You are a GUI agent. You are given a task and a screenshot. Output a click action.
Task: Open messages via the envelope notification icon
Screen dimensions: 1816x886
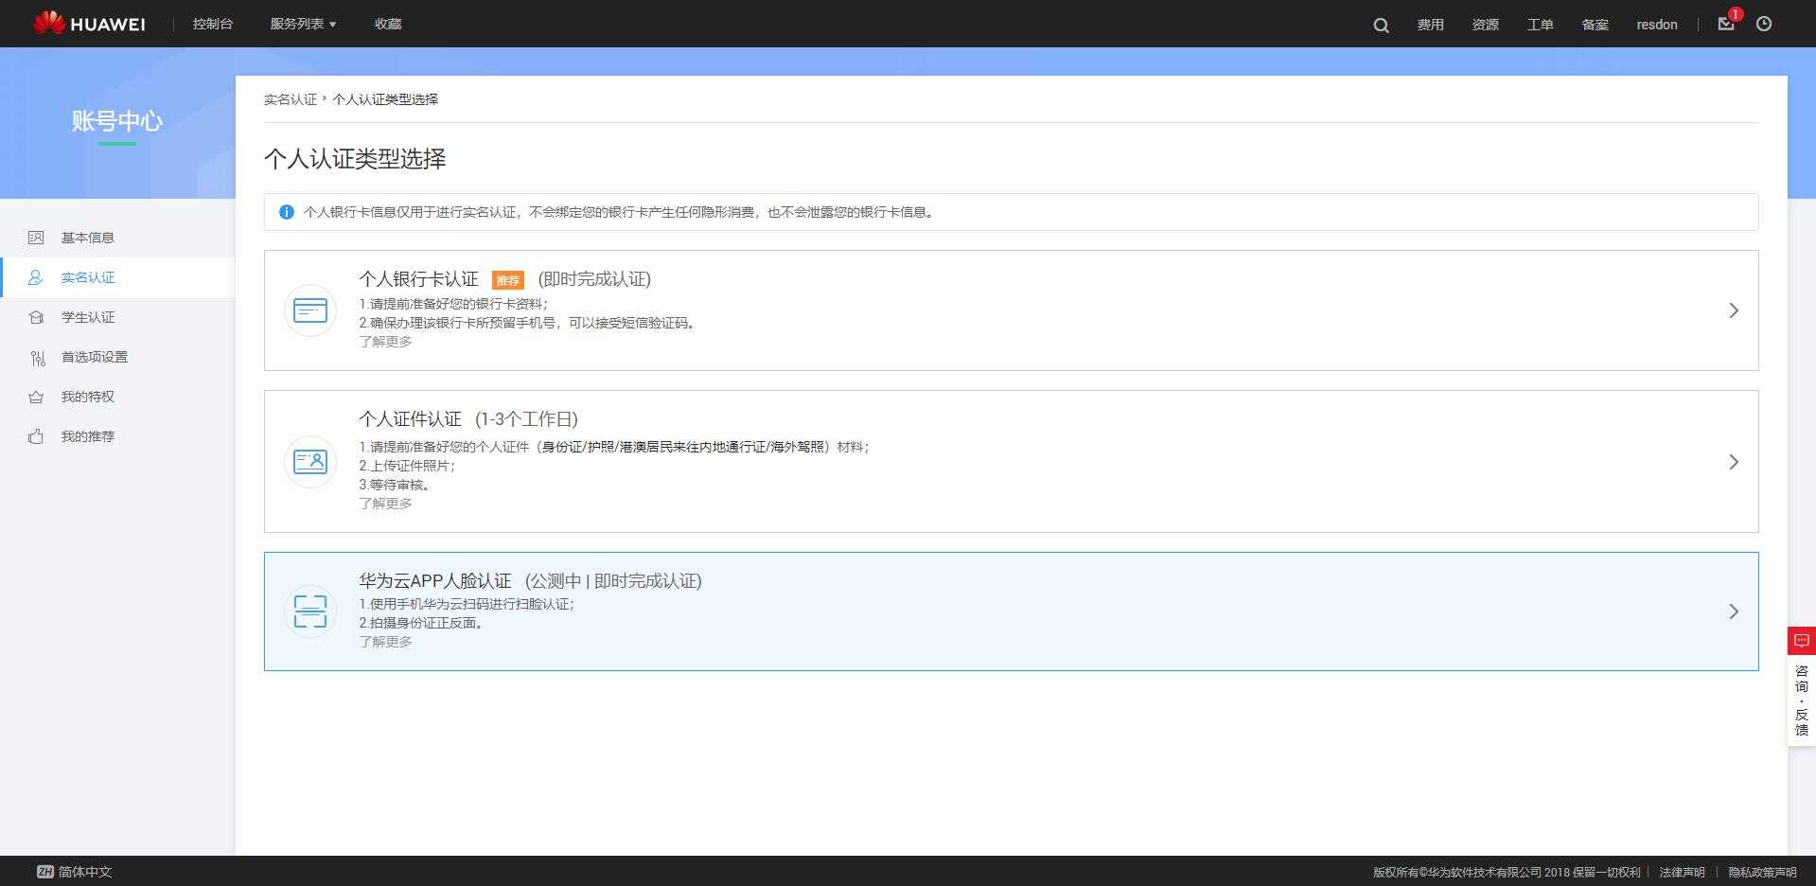[1724, 25]
